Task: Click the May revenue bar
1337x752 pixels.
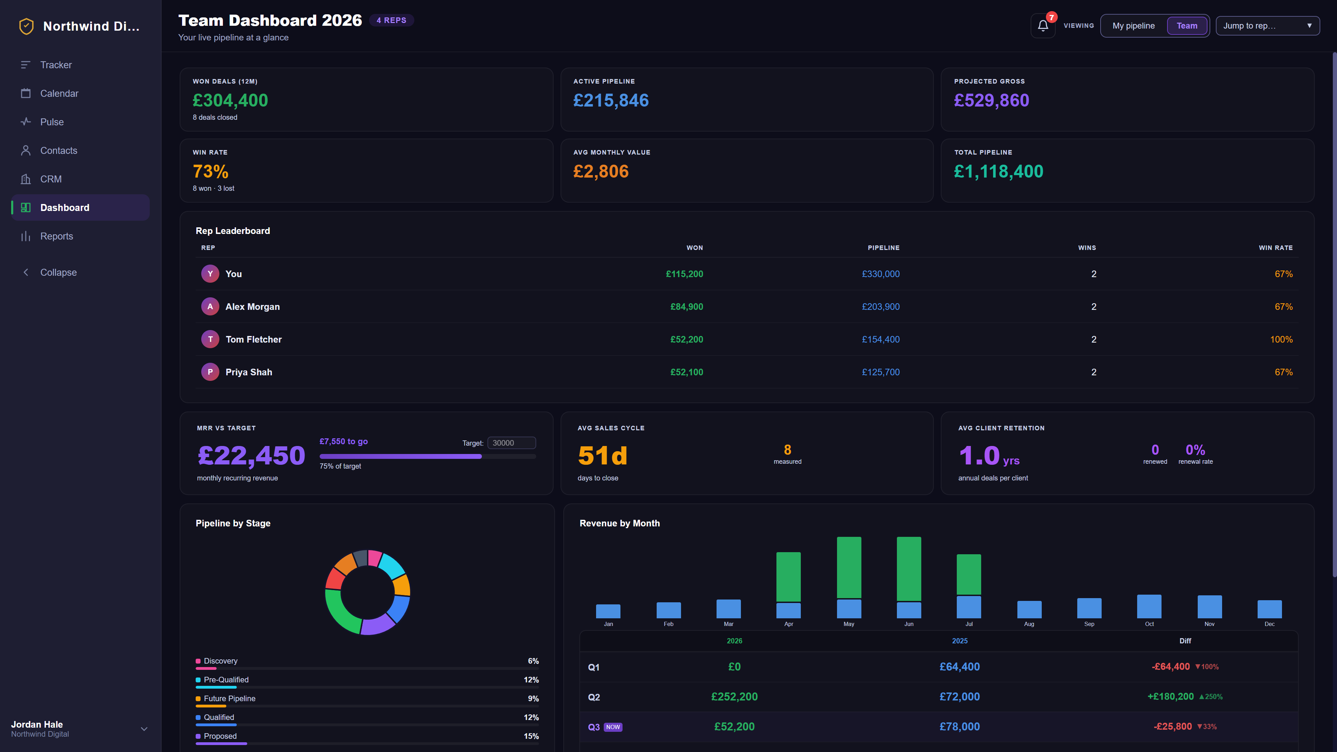Action: (849, 577)
